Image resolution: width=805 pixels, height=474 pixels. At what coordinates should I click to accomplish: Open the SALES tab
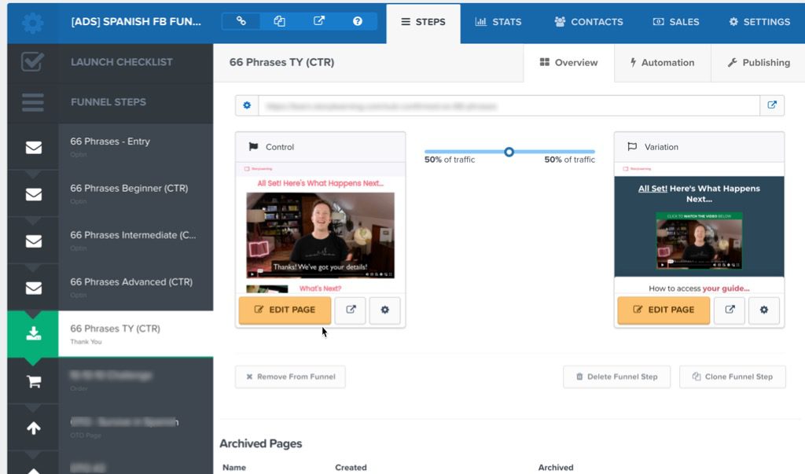pos(675,22)
